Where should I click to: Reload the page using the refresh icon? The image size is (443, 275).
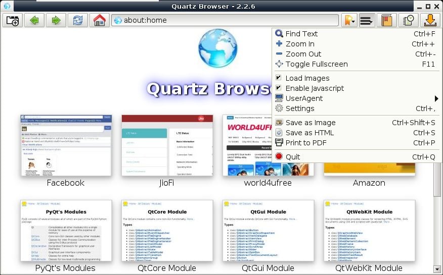click(78, 20)
